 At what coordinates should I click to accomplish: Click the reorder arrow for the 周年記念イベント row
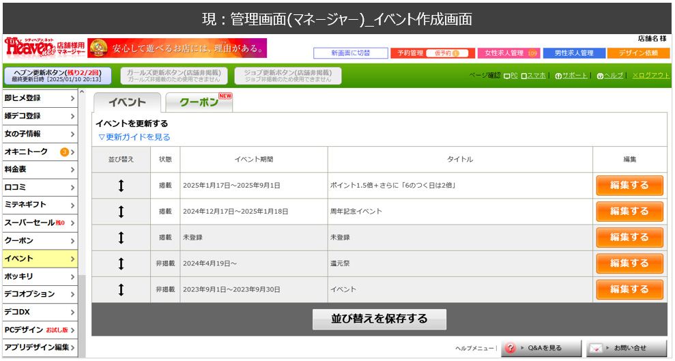(121, 212)
